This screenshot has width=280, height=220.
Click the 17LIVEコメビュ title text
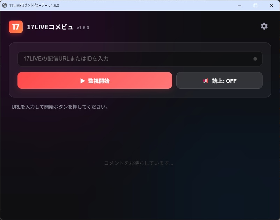pyautogui.click(x=50, y=27)
